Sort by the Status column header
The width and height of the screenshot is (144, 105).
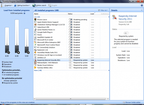coord(78,14)
